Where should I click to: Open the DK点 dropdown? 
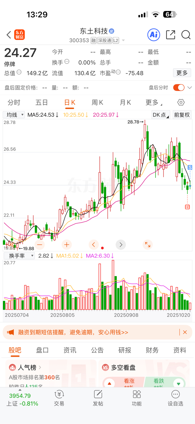(161, 115)
